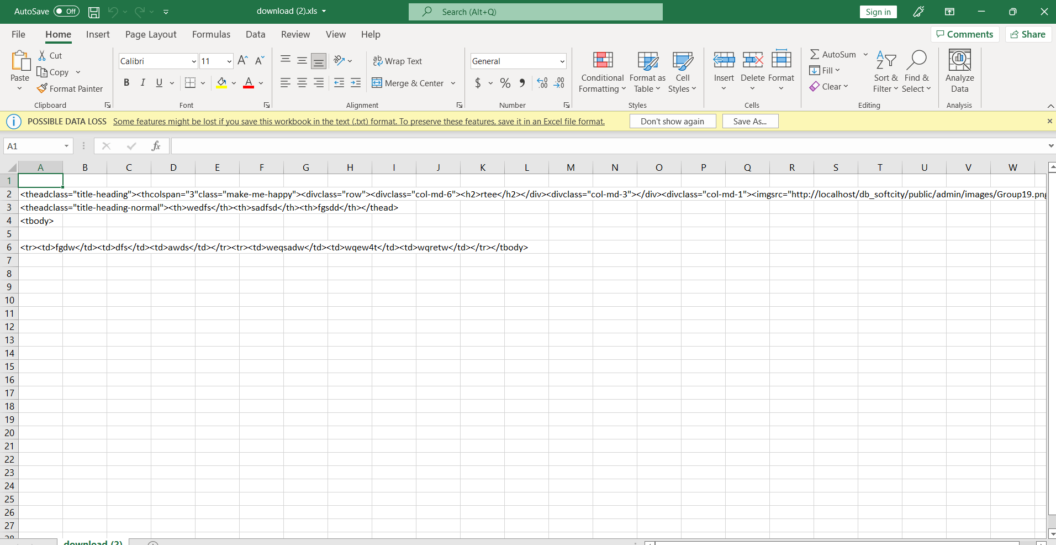Open Conditional Formatting options
This screenshot has width=1056, height=545.
601,72
